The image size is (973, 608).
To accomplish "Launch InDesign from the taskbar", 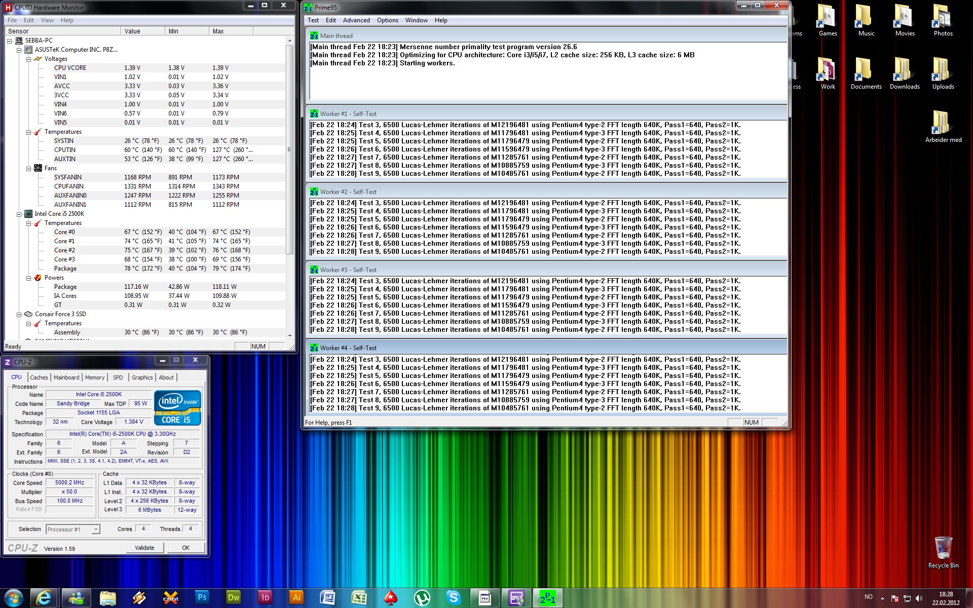I will click(x=265, y=598).
